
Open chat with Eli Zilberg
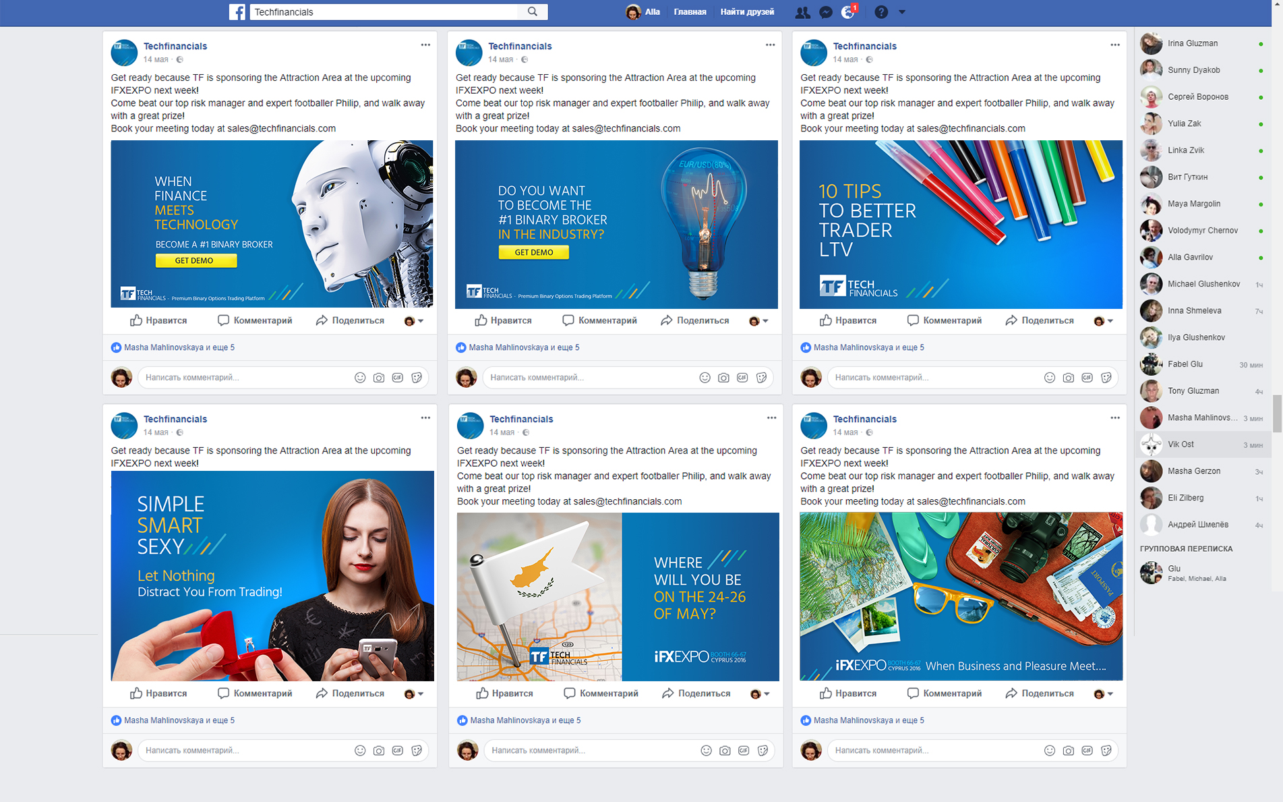coord(1203,498)
